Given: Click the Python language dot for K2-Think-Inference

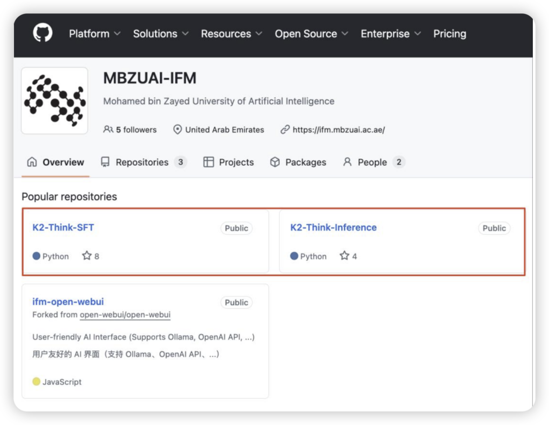Looking at the screenshot, I should (294, 256).
